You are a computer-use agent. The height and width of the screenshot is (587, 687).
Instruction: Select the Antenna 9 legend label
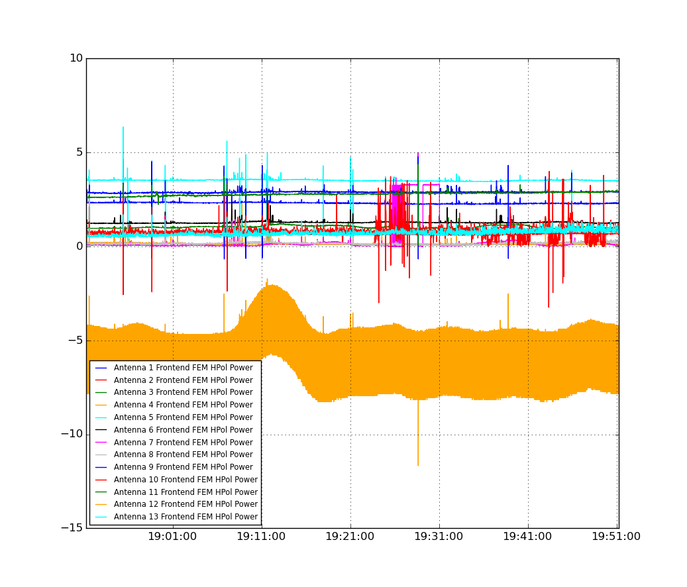[184, 467]
